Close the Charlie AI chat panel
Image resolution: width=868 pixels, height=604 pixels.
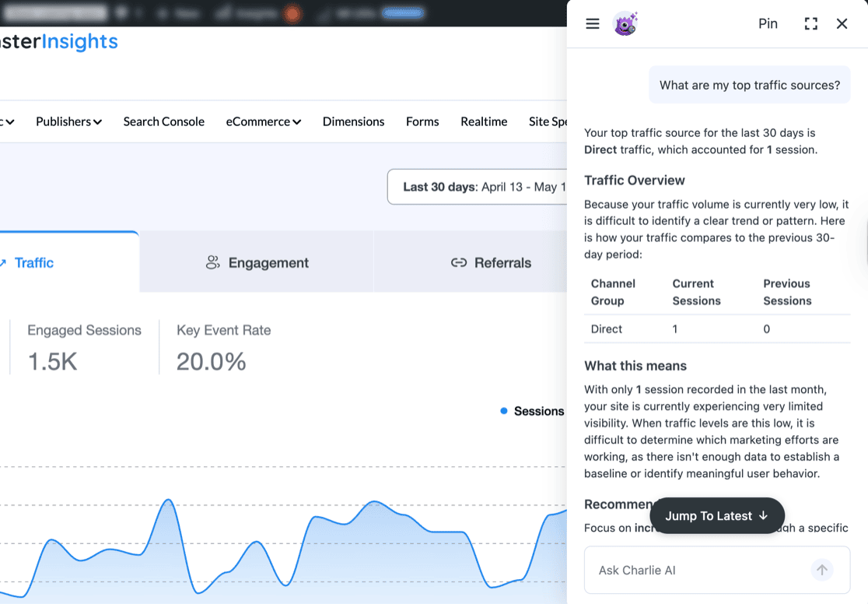coord(842,24)
